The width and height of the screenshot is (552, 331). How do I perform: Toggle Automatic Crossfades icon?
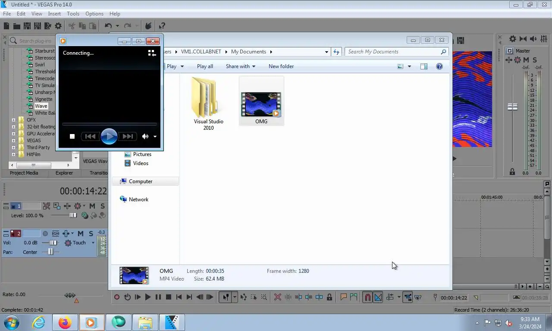click(x=378, y=297)
